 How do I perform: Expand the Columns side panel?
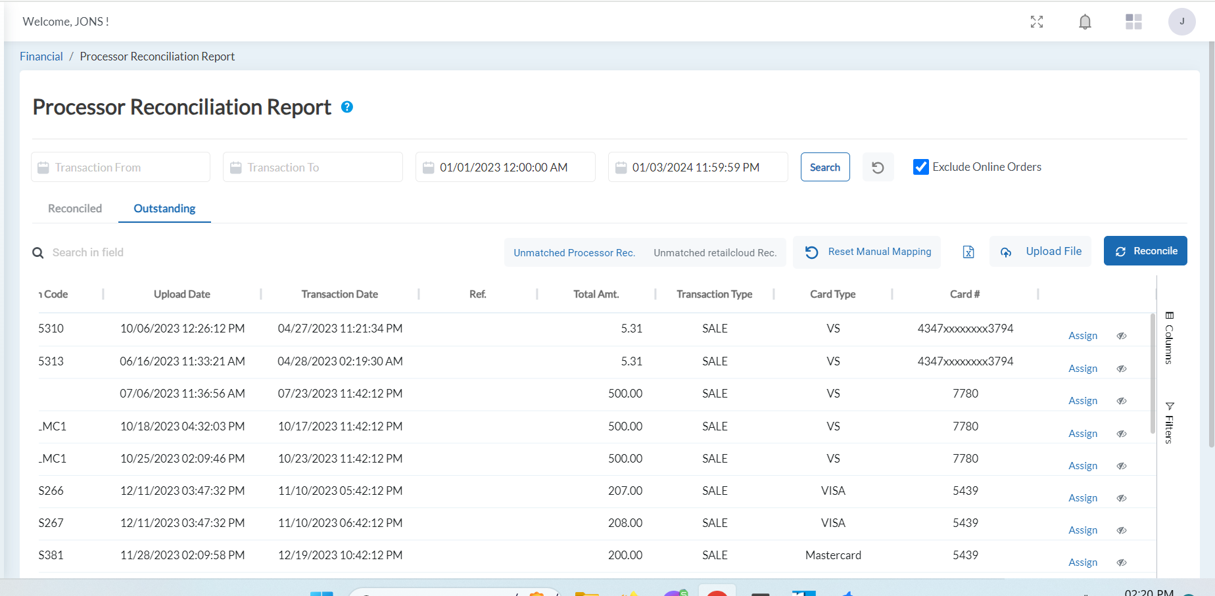(1169, 338)
